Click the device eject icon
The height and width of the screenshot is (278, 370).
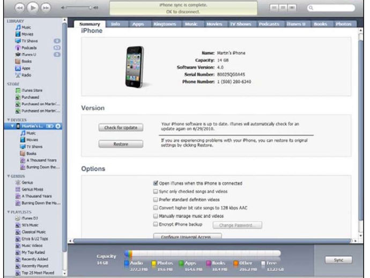click(x=58, y=126)
